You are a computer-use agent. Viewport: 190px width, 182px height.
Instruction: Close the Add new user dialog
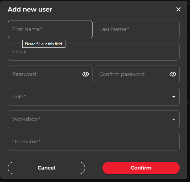[x=178, y=9]
